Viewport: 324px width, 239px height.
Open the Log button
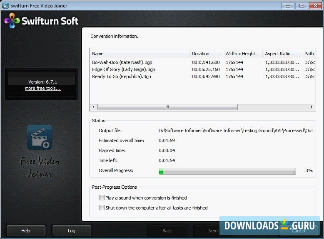coord(72,231)
